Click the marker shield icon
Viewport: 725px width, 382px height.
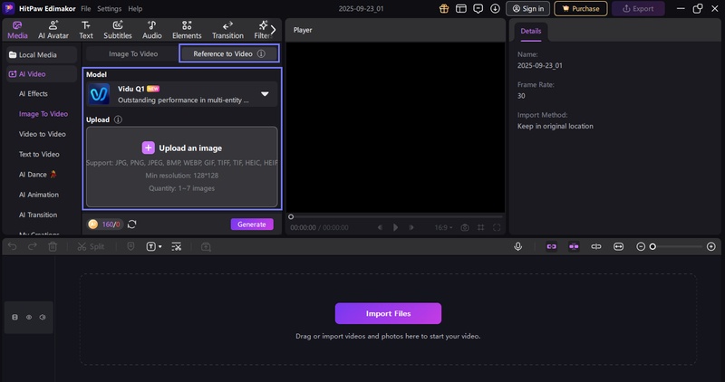(130, 246)
